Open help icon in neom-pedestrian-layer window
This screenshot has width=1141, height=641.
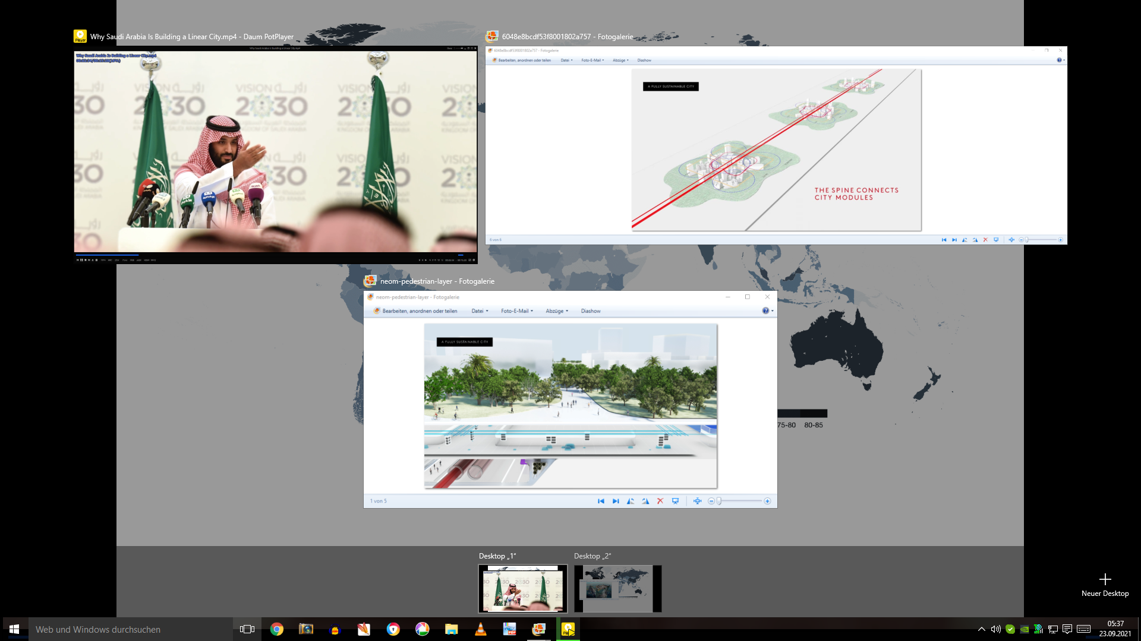(x=765, y=311)
